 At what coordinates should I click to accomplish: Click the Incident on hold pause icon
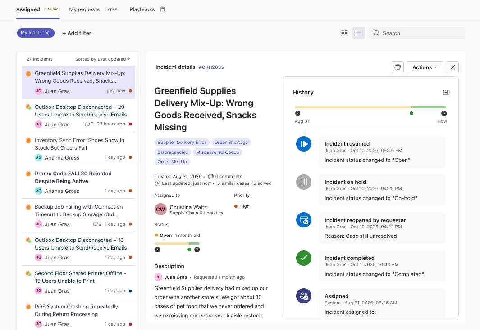pyautogui.click(x=304, y=182)
